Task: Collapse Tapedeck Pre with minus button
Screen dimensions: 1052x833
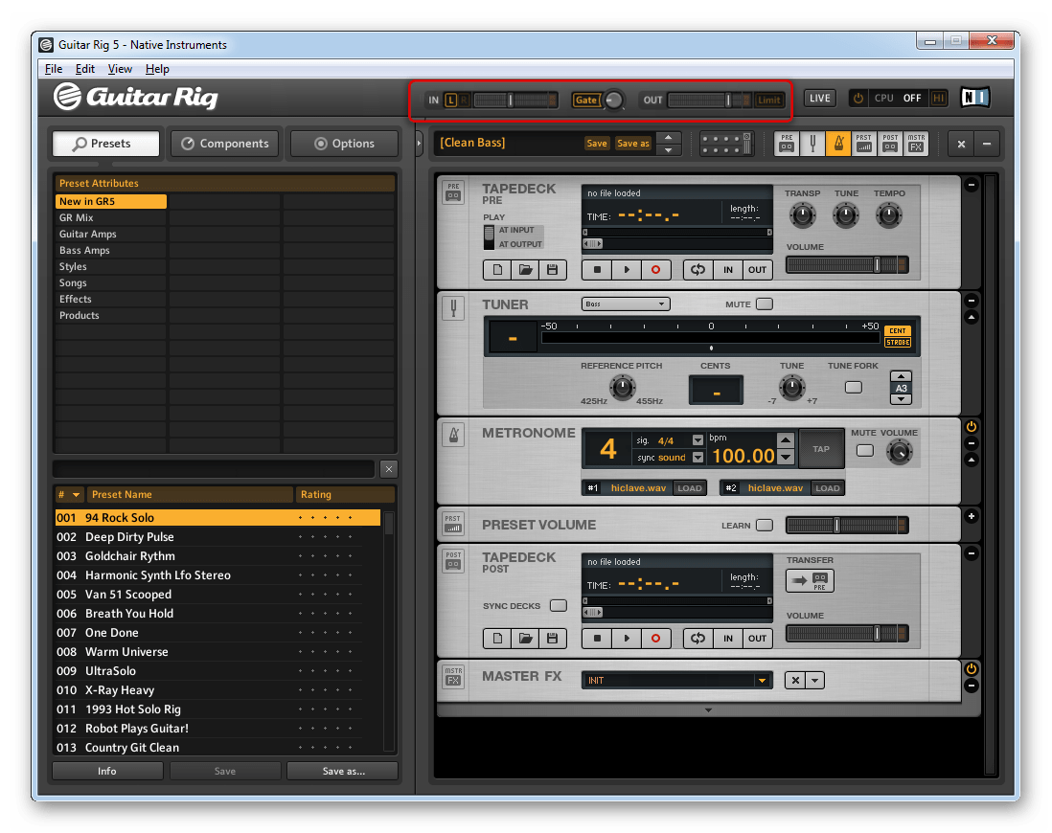Action: 971,185
